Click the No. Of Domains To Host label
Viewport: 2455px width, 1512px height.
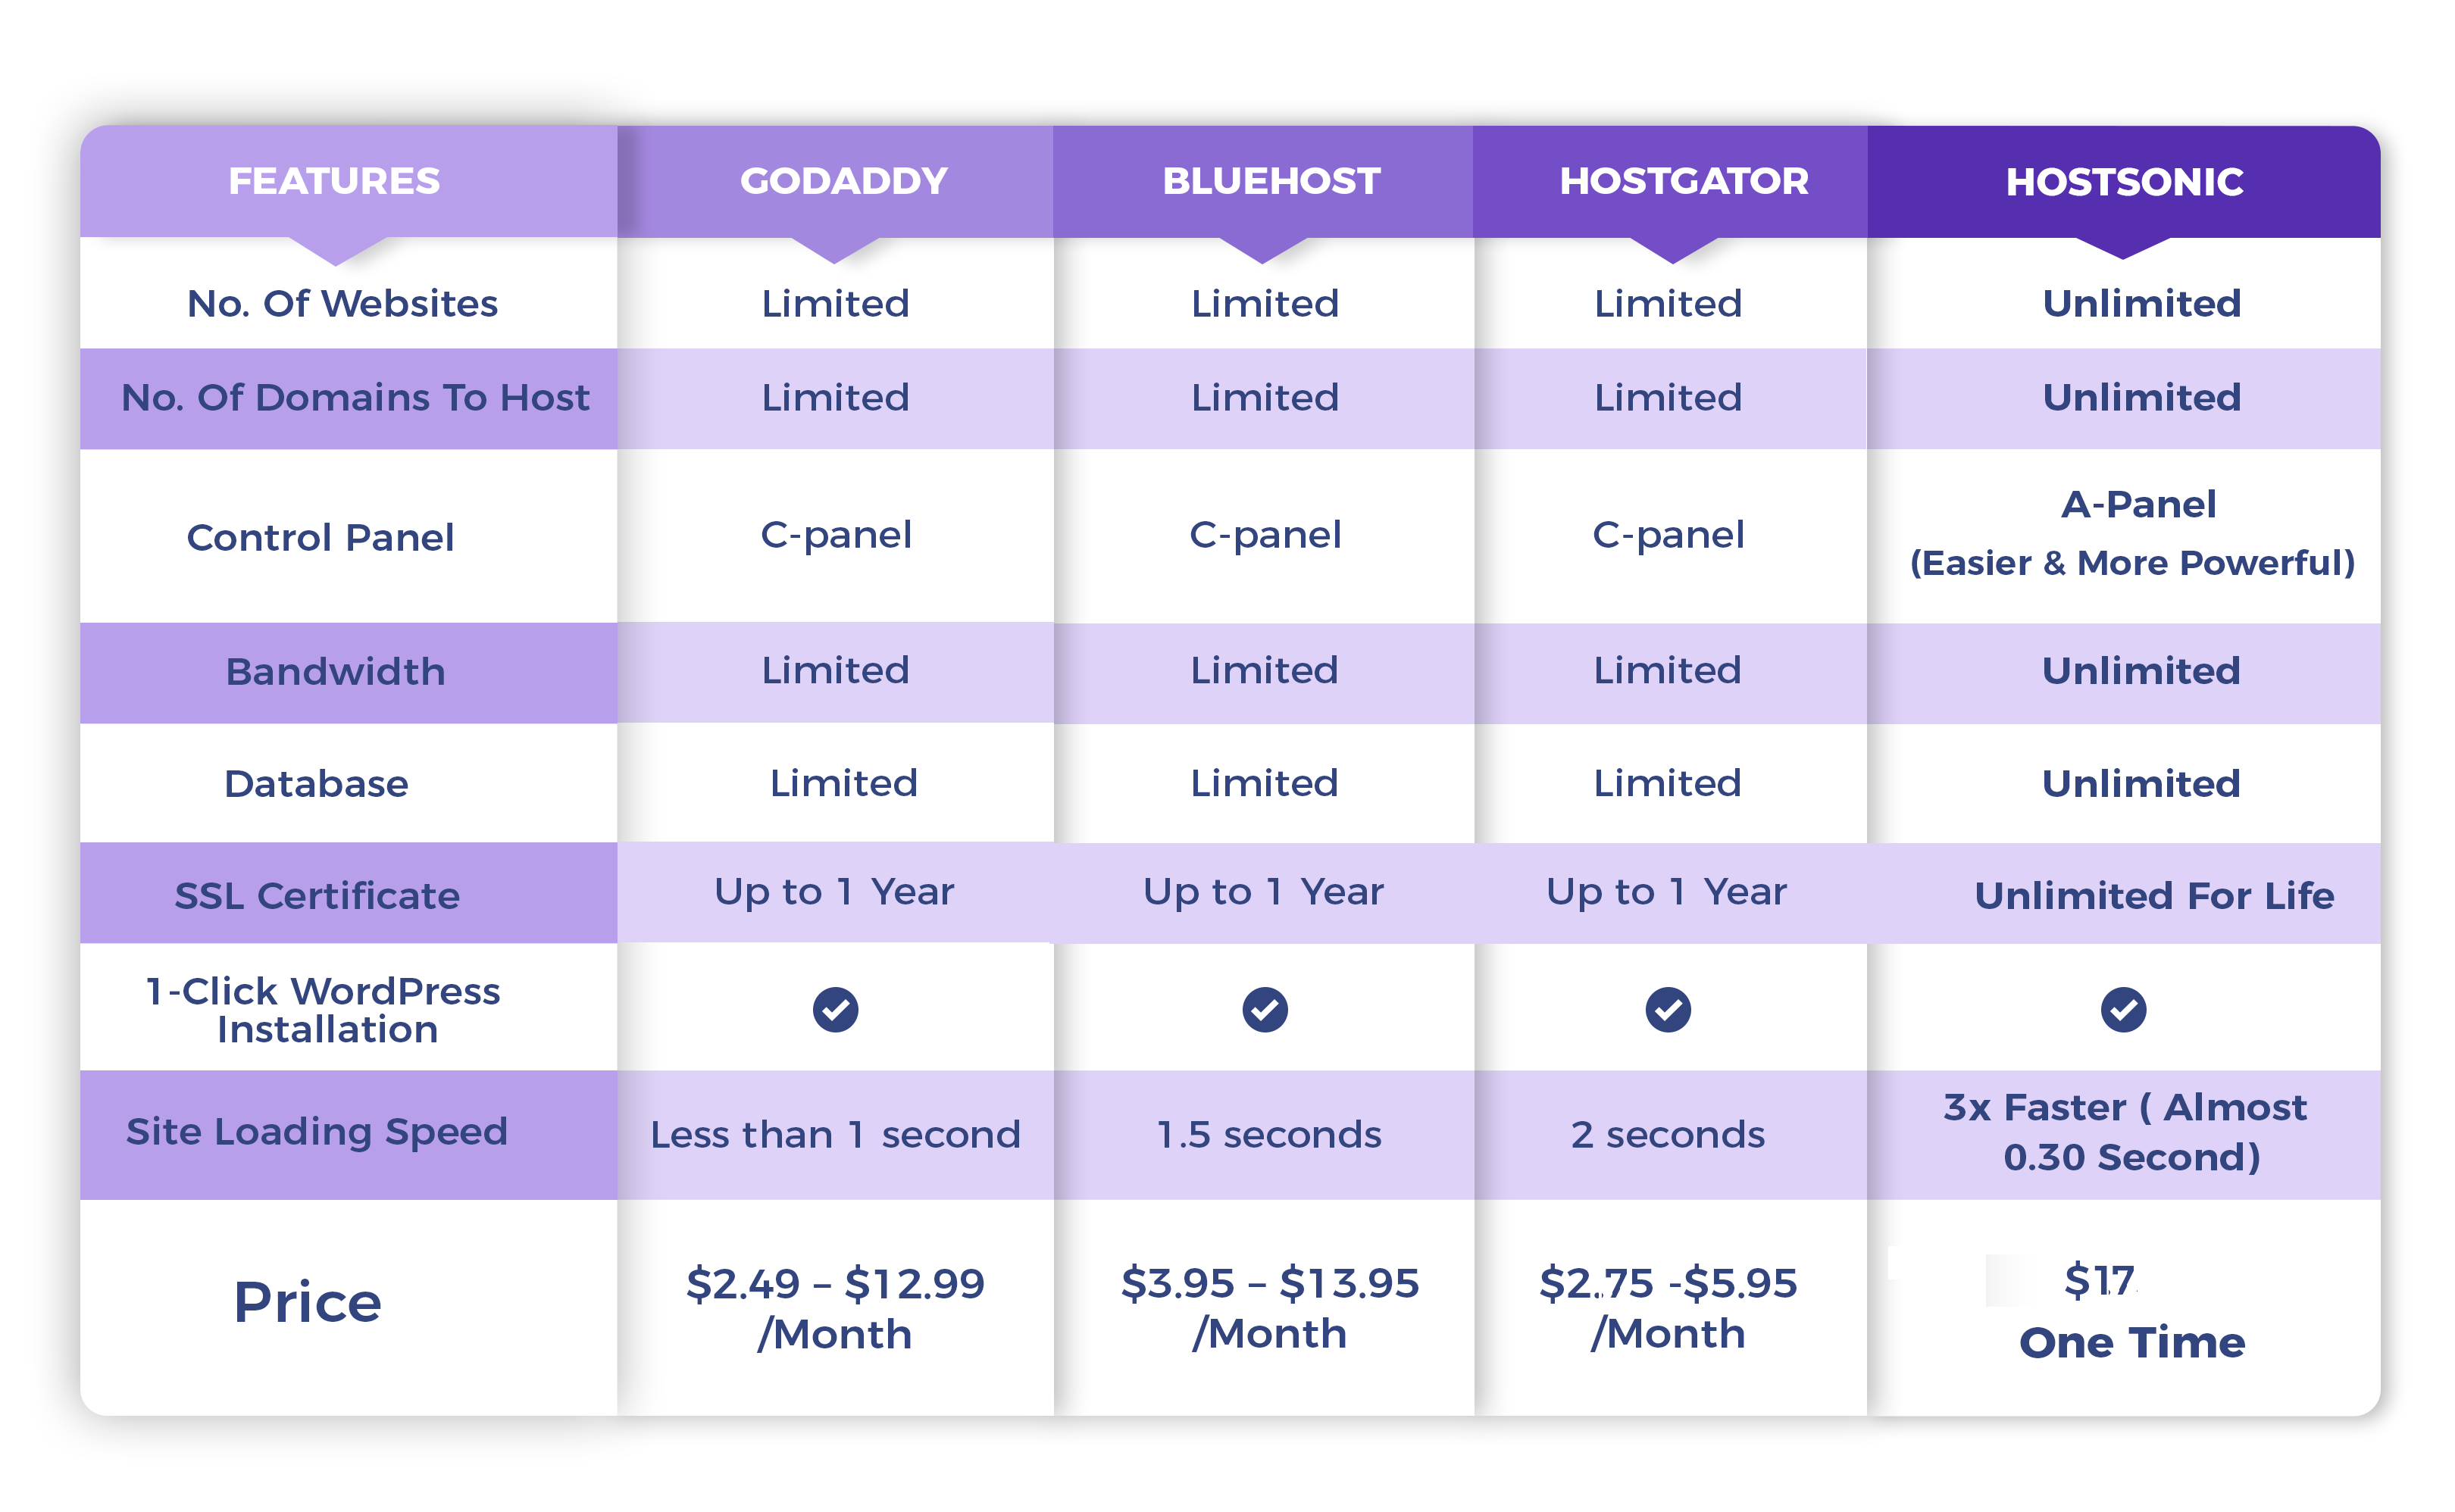[355, 397]
